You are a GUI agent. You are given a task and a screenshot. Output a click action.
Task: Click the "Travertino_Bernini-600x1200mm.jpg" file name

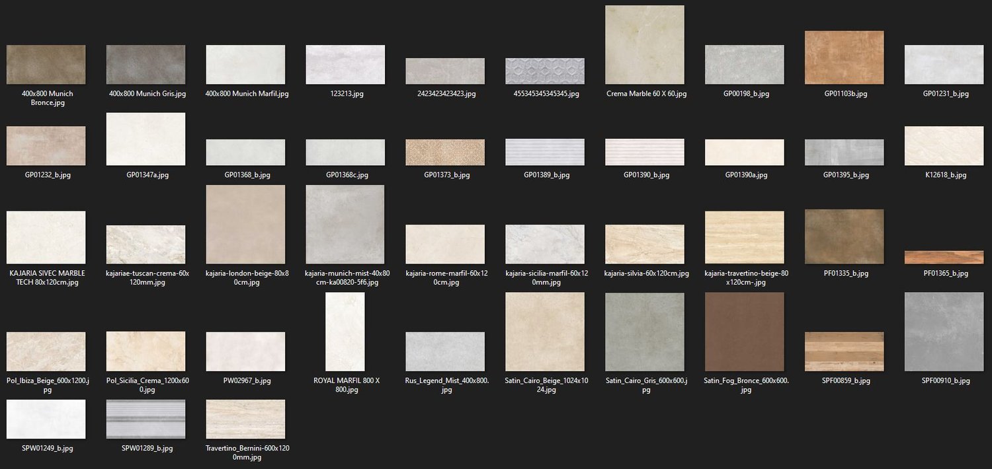click(x=246, y=452)
